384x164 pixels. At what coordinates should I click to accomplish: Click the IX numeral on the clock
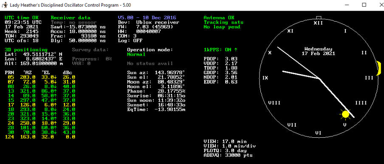point(265,78)
